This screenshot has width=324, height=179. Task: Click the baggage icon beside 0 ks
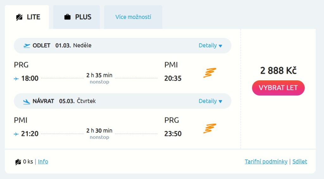[x=18, y=162]
